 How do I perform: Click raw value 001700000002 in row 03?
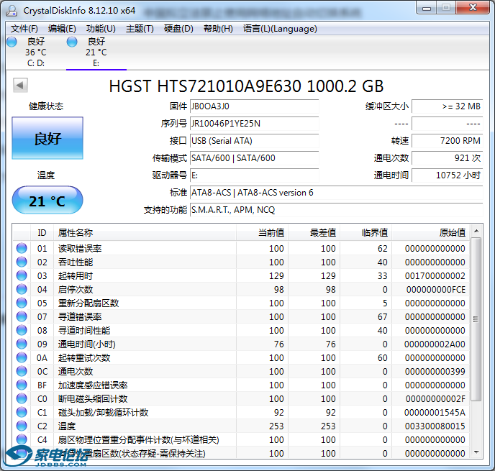(x=435, y=276)
